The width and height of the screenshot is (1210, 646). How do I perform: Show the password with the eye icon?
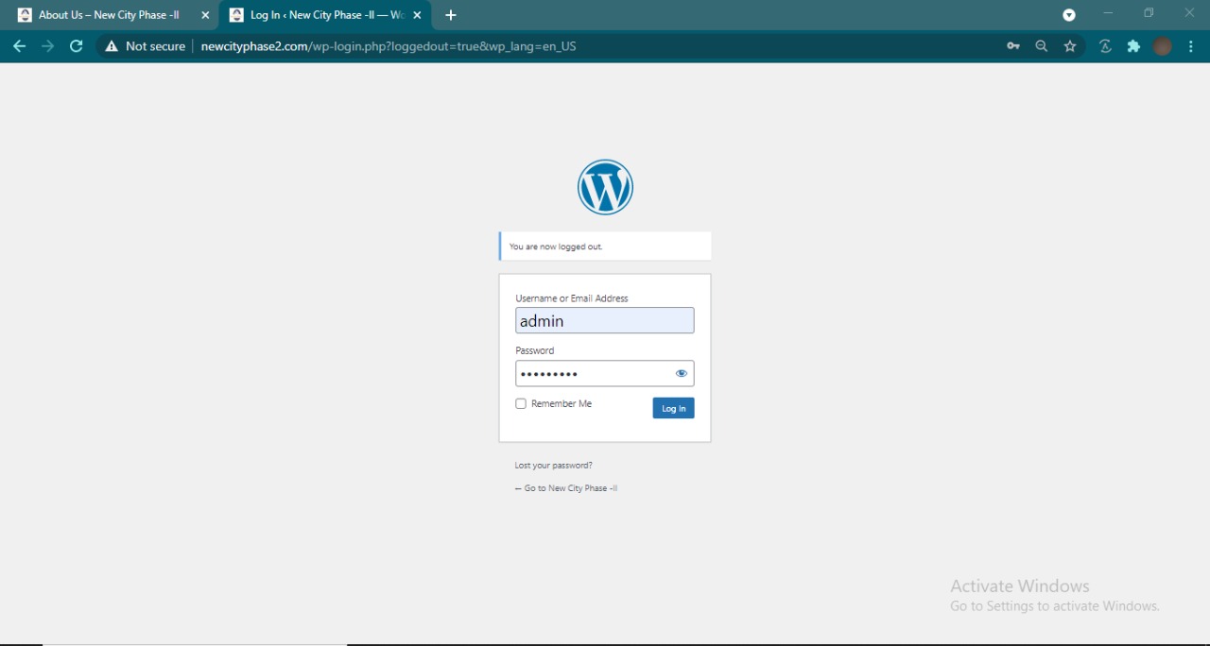(x=682, y=373)
